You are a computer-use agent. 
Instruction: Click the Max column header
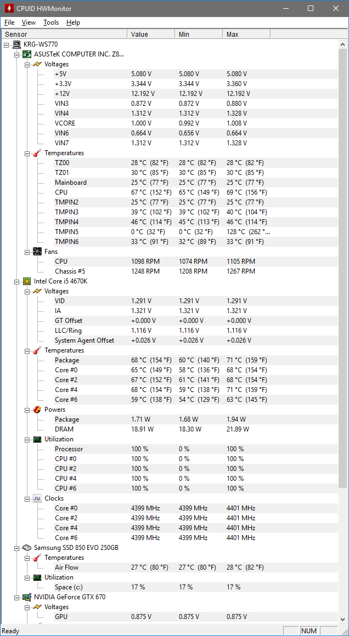pyautogui.click(x=247, y=34)
